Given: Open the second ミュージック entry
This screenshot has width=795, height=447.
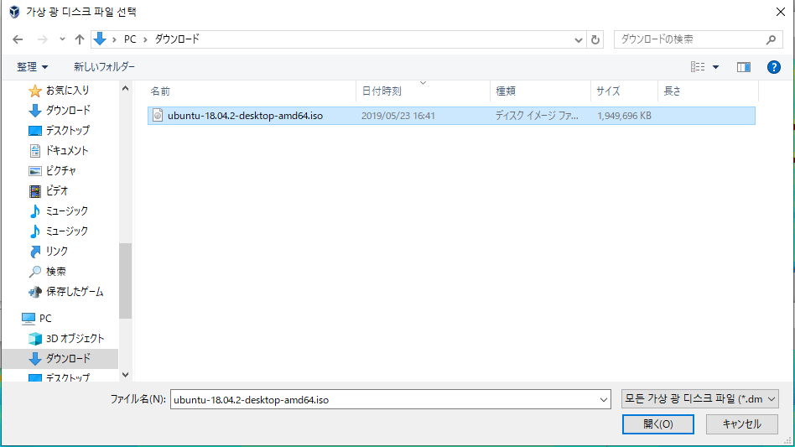Looking at the screenshot, I should (59, 231).
